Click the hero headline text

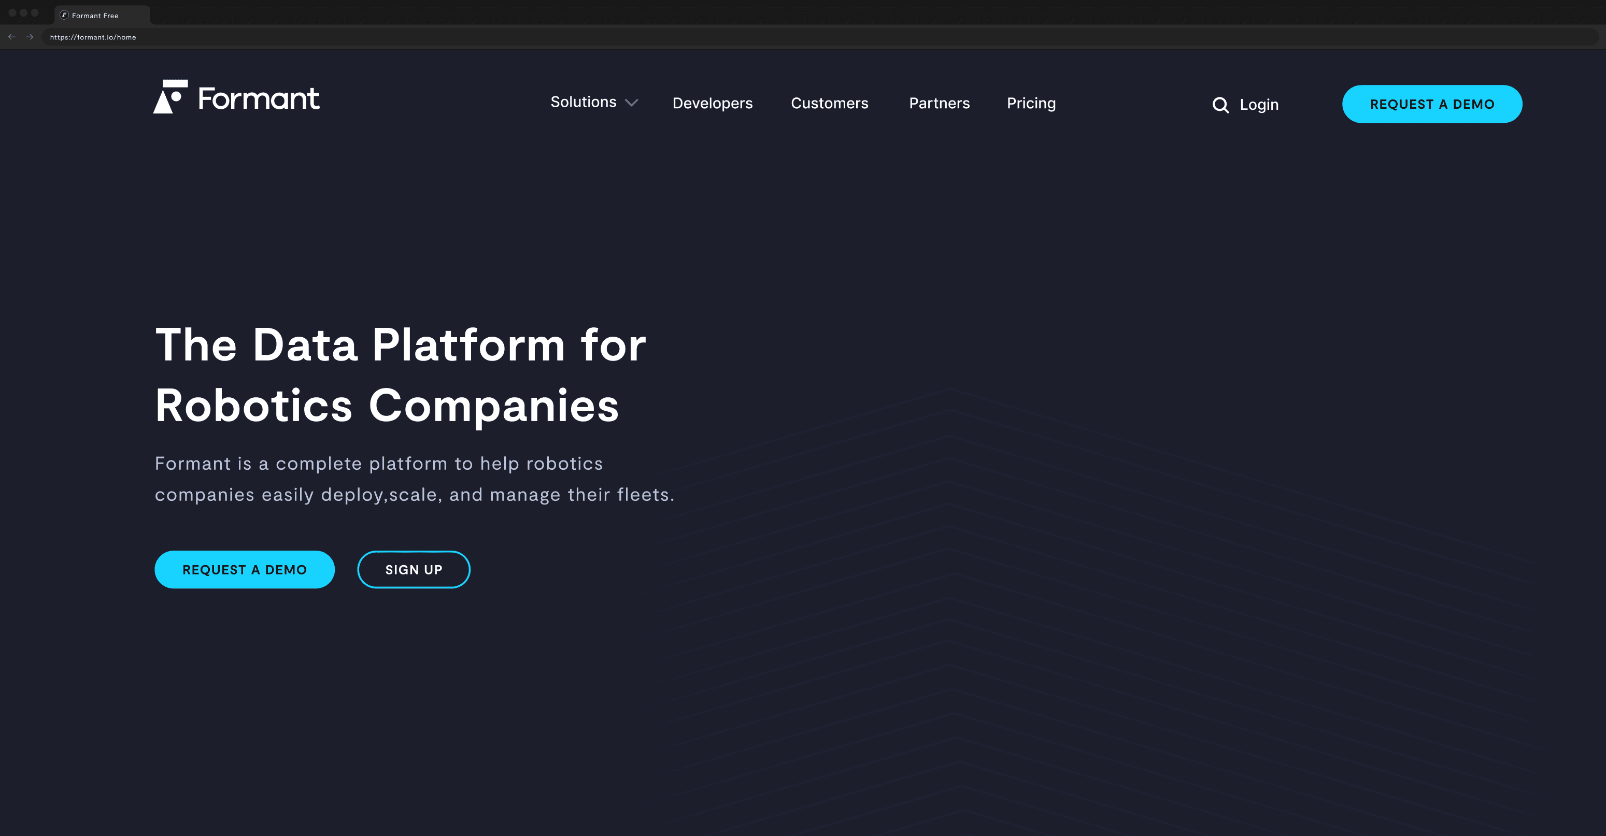point(399,374)
